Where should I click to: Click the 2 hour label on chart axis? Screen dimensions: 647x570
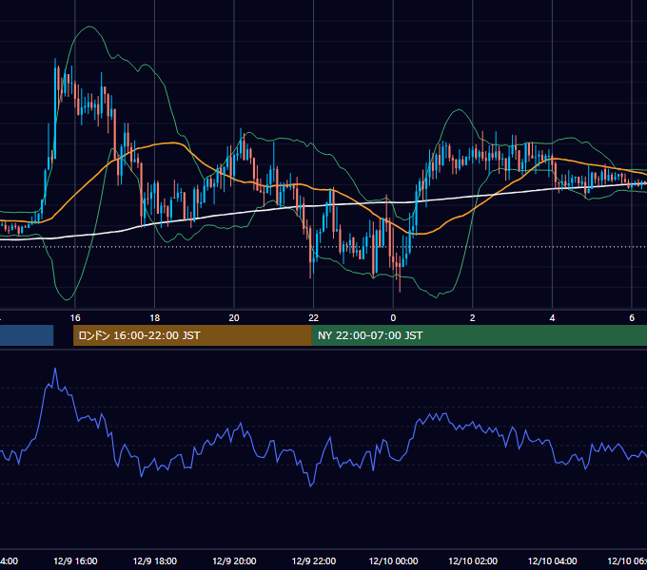[x=473, y=318]
